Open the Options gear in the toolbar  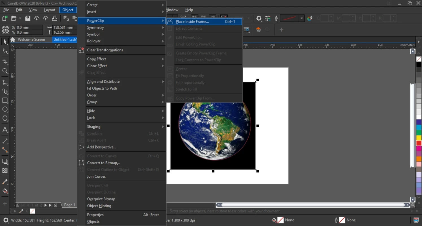coord(259,18)
